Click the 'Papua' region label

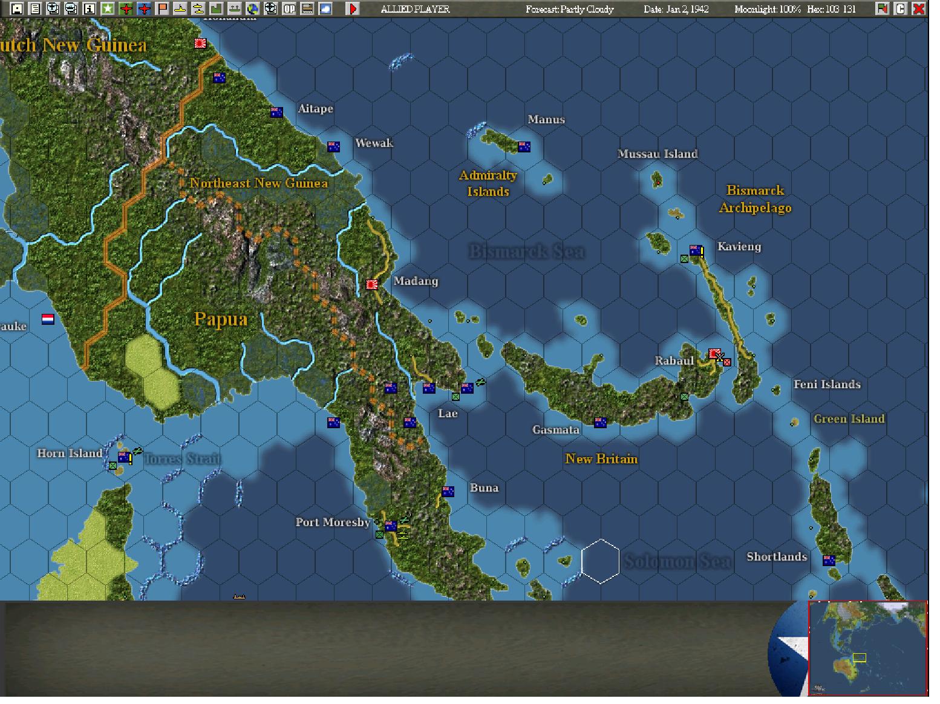221,319
